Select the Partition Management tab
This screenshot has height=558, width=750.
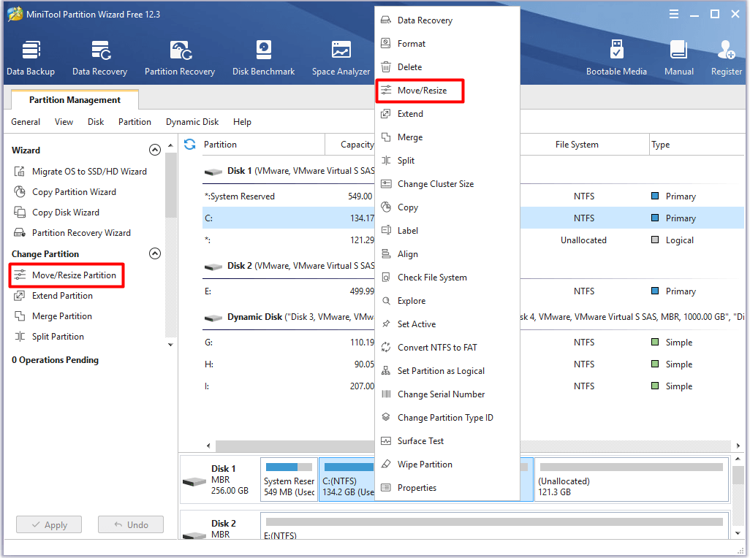pos(75,100)
